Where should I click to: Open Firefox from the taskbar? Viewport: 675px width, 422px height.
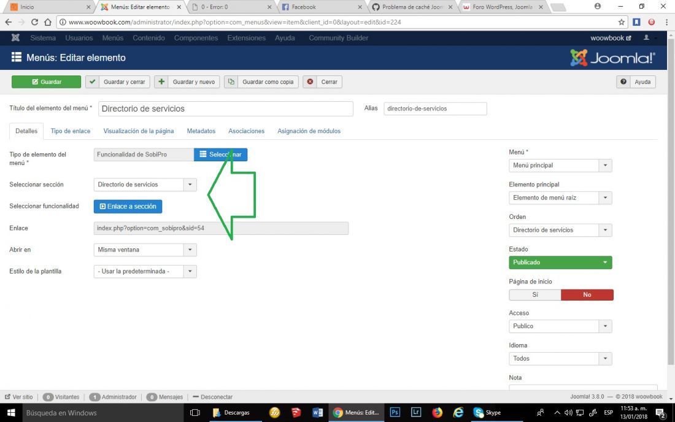437,413
